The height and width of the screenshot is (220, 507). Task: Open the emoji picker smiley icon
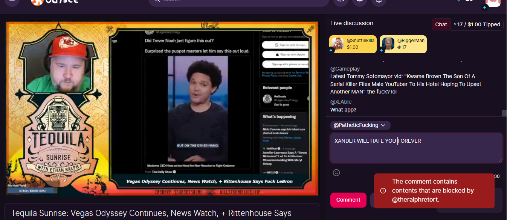(x=336, y=173)
